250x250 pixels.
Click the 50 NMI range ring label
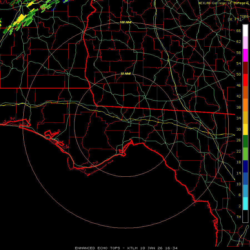[126, 74]
